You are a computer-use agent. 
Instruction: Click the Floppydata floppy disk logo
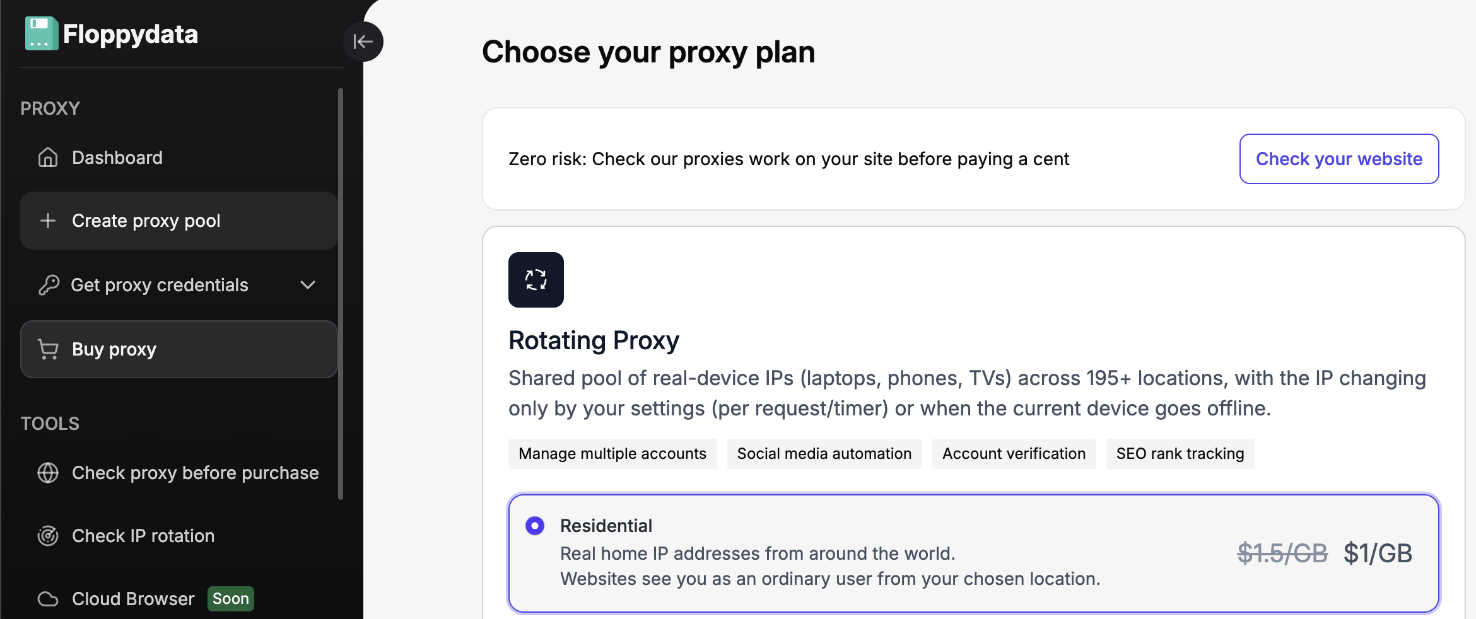[x=42, y=33]
